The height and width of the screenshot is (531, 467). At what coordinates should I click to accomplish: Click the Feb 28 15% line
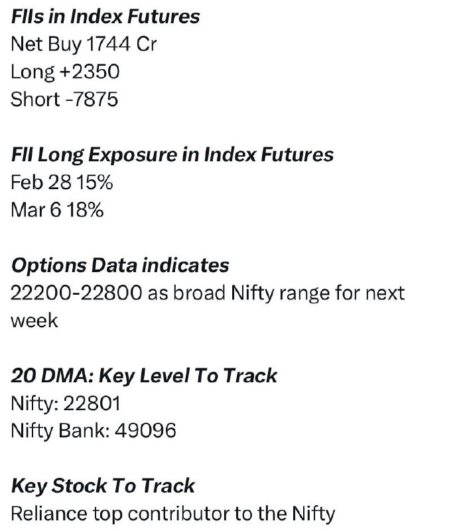62,182
